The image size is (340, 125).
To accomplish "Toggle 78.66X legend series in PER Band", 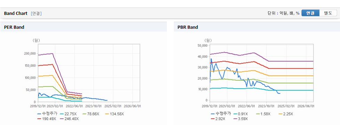I will (x=90, y=114).
